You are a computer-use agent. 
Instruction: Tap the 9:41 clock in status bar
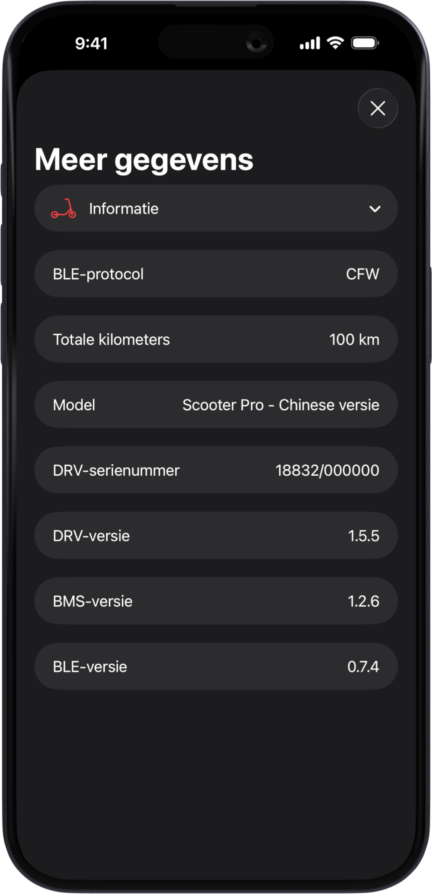(91, 43)
